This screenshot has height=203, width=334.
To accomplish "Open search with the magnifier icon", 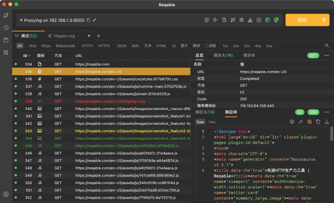I will tap(327, 46).
